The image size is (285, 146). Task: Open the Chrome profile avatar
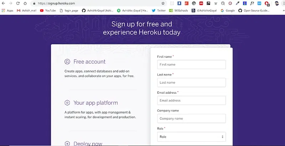tap(277, 3)
